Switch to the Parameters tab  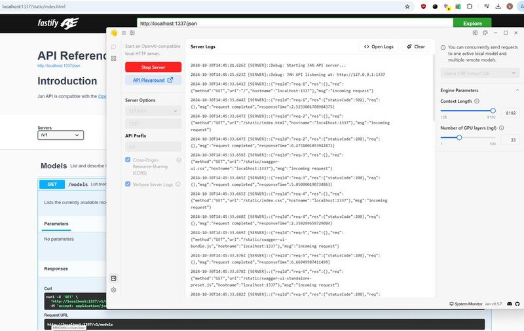pos(56,224)
